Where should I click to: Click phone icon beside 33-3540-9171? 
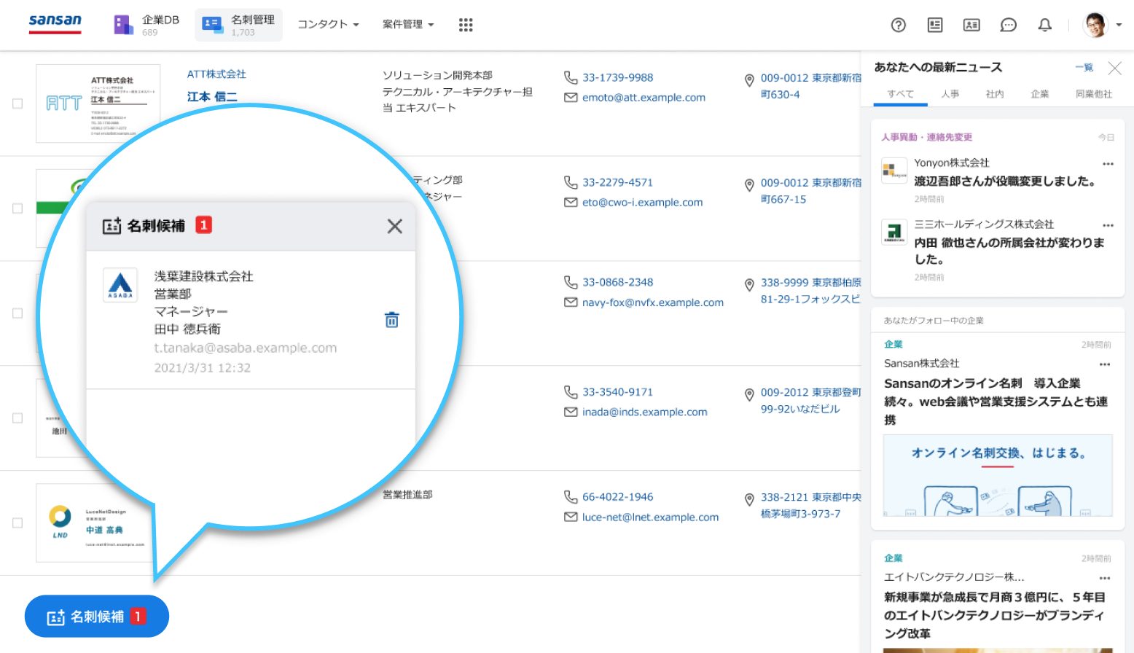tap(571, 392)
